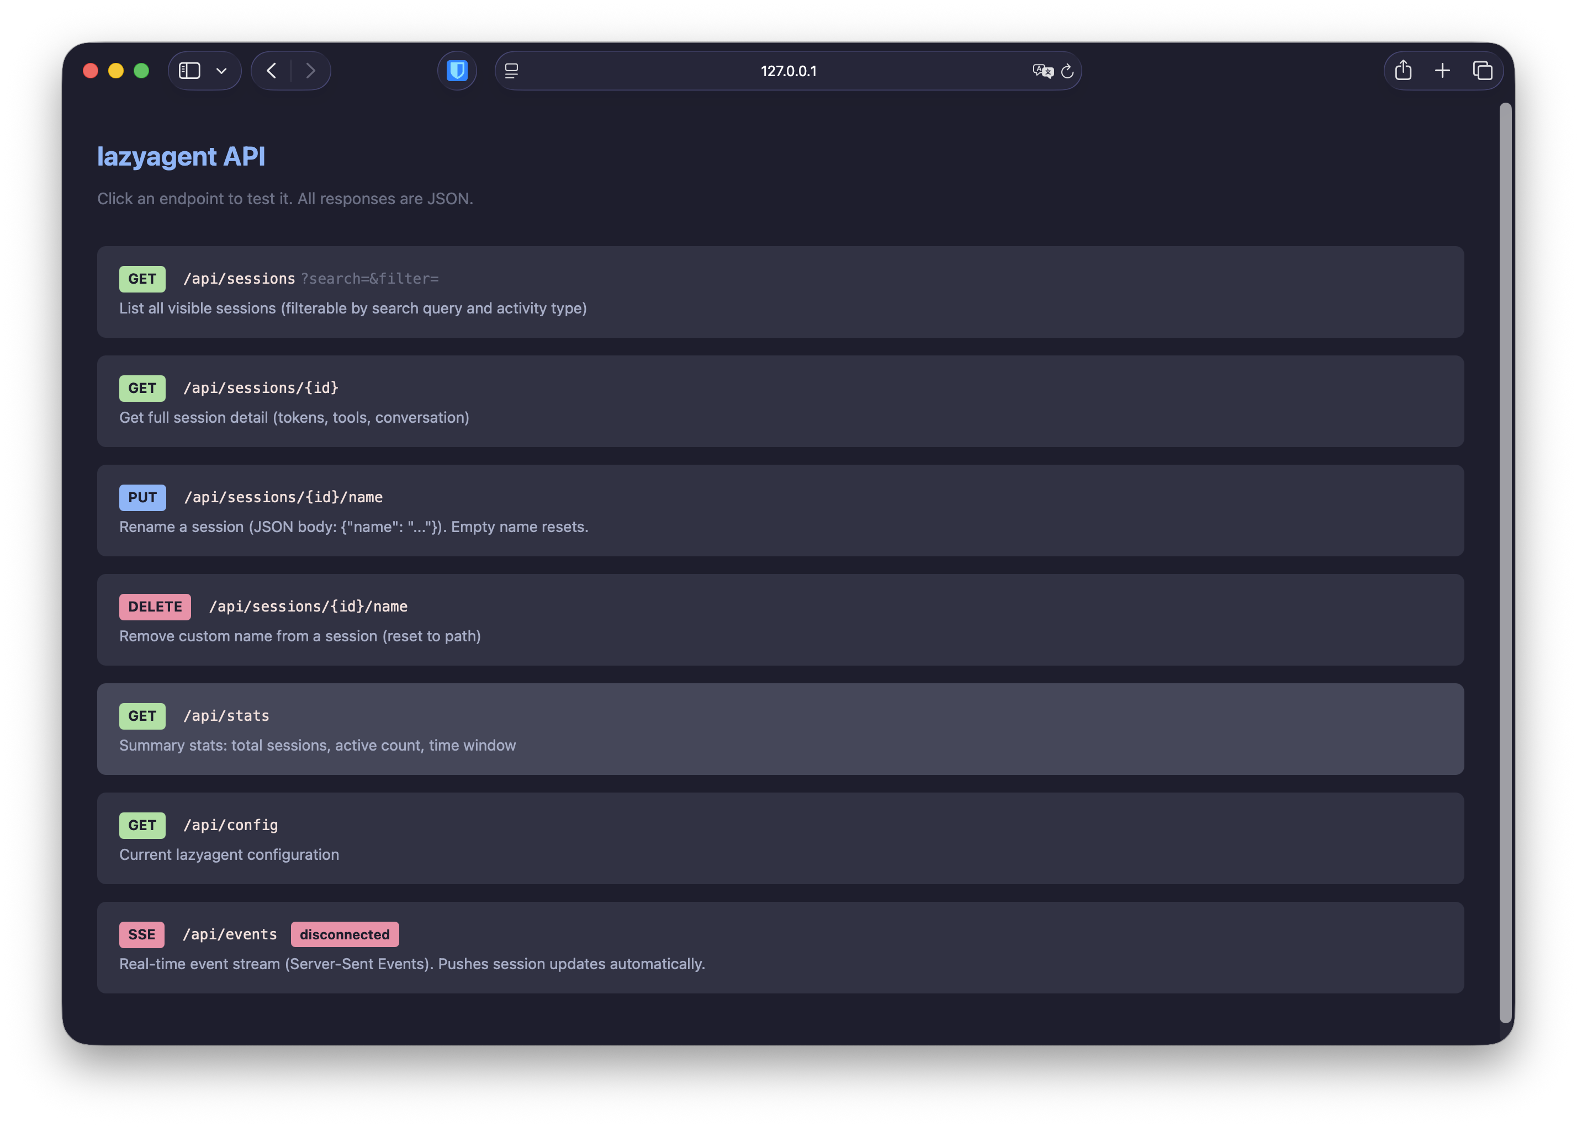Navigate back to the previous page
Image resolution: width=1577 pixels, height=1127 pixels.
pyautogui.click(x=271, y=70)
